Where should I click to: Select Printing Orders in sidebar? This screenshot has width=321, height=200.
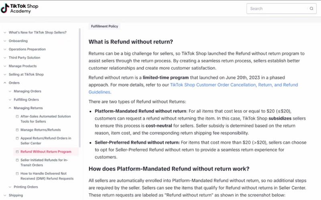pyautogui.click(x=26, y=187)
